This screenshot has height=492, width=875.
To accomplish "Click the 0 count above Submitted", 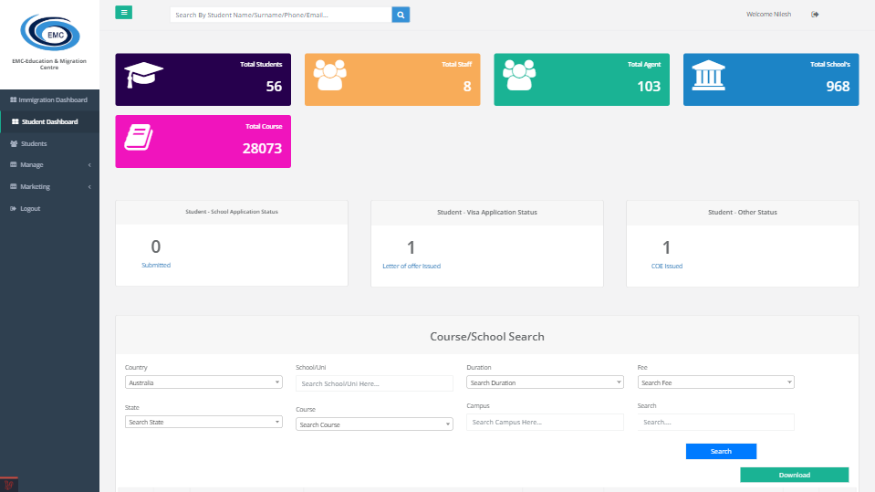I will pos(156,246).
